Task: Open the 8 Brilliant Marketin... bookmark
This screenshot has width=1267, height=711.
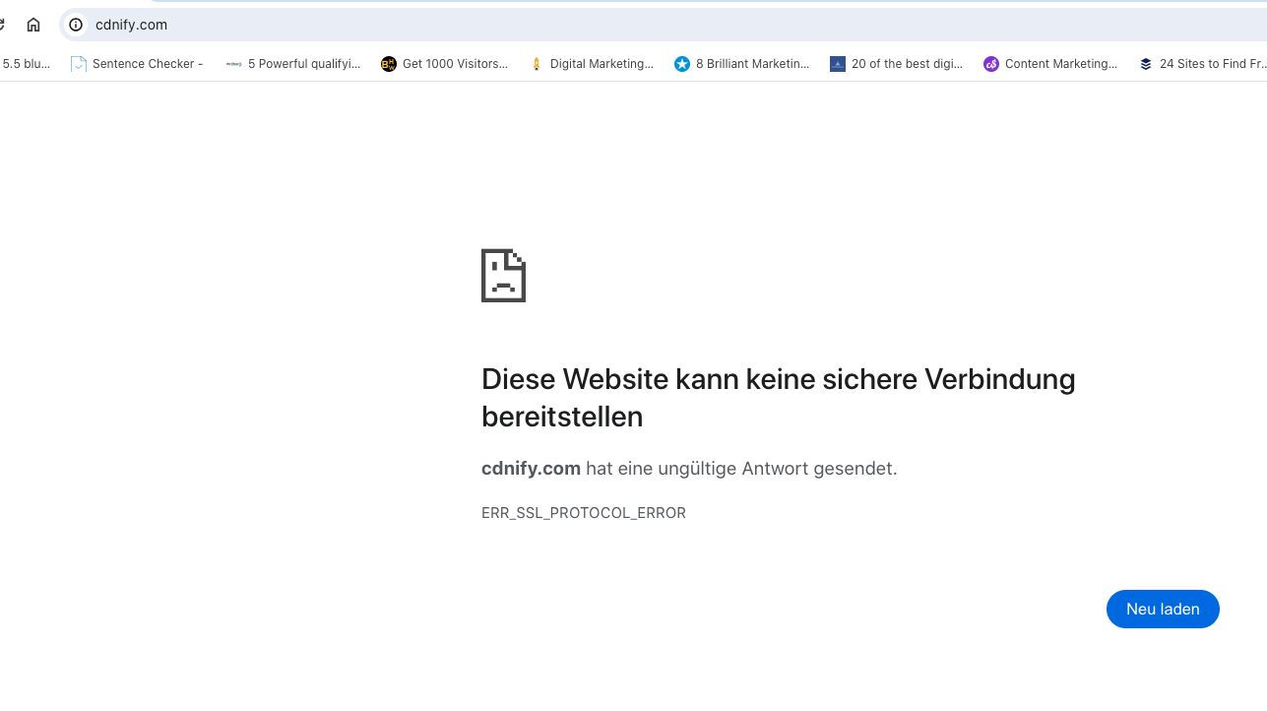Action: pyautogui.click(x=742, y=64)
